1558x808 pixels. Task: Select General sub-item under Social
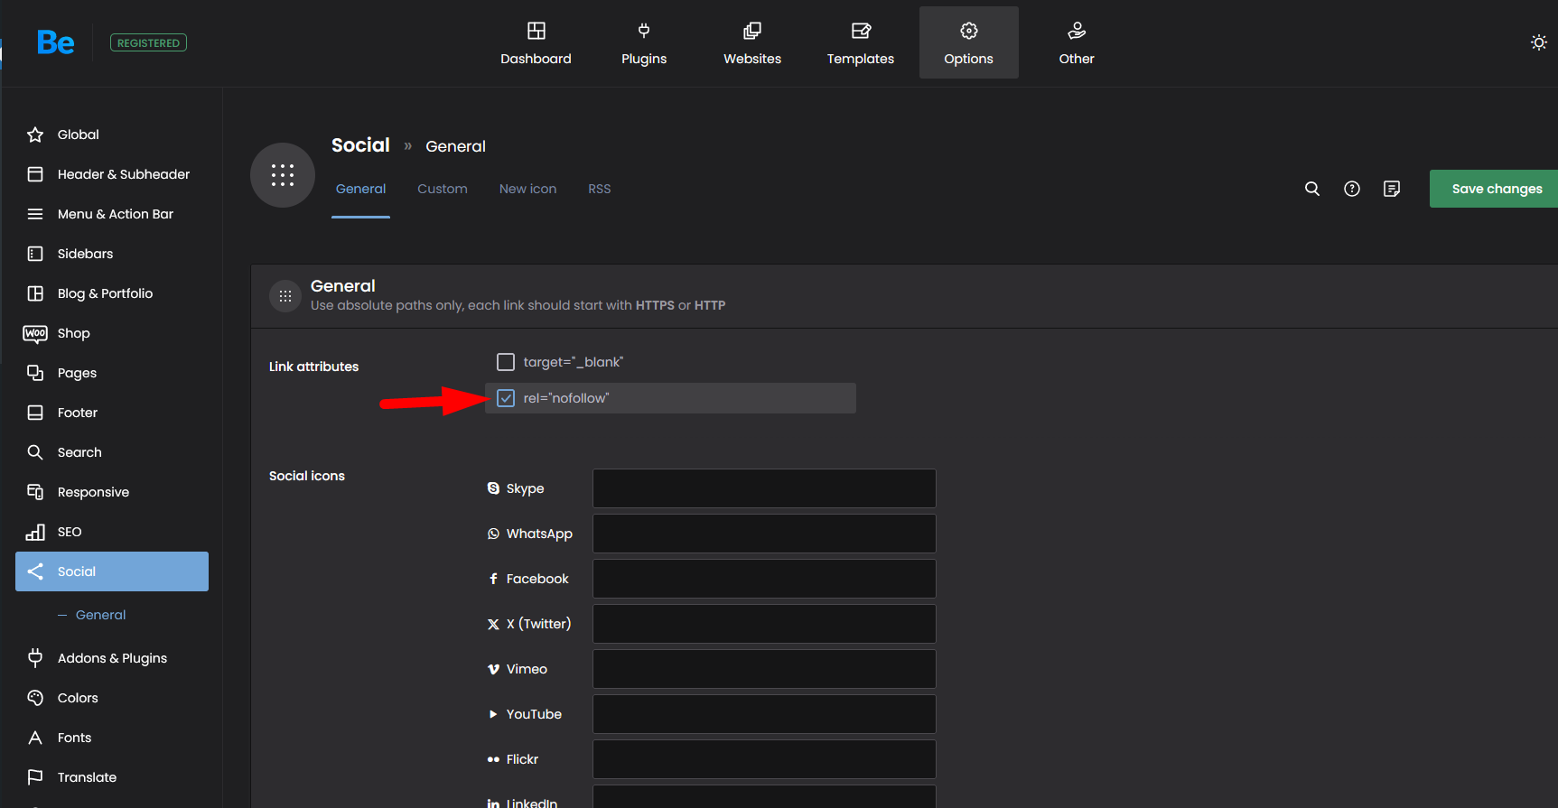(100, 615)
